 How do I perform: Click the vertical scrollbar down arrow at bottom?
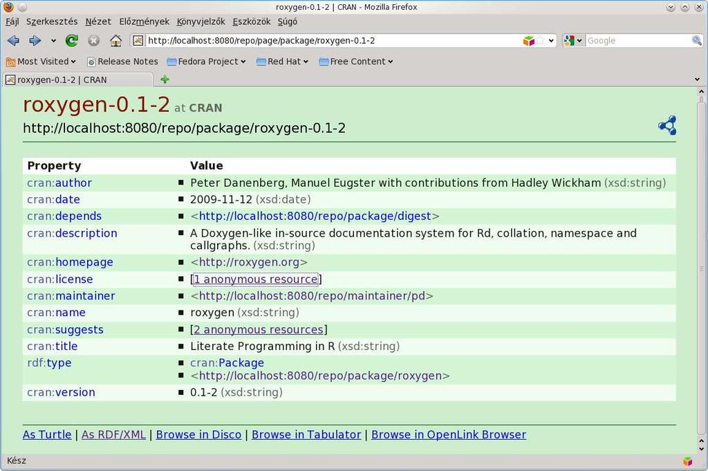coord(701,450)
